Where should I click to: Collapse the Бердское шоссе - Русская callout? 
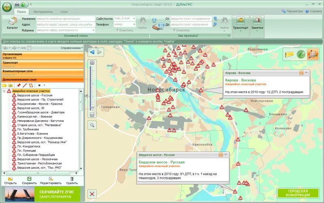coord(221,155)
